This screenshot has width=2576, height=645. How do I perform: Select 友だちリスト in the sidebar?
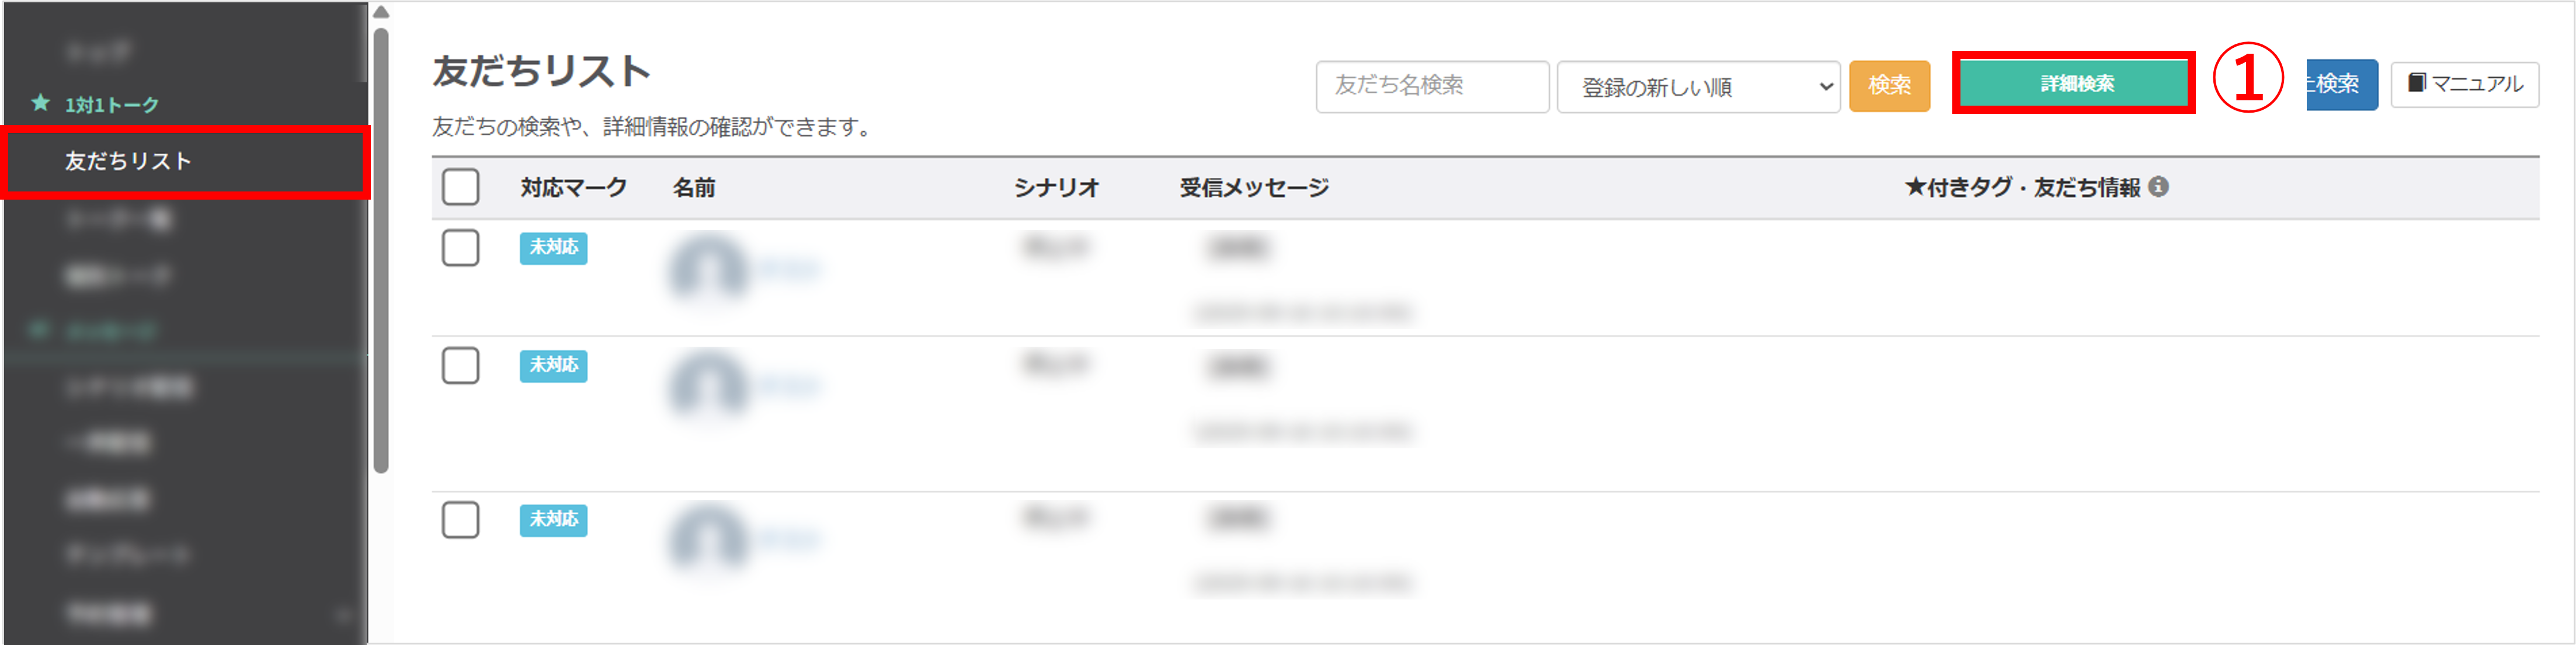(x=128, y=161)
